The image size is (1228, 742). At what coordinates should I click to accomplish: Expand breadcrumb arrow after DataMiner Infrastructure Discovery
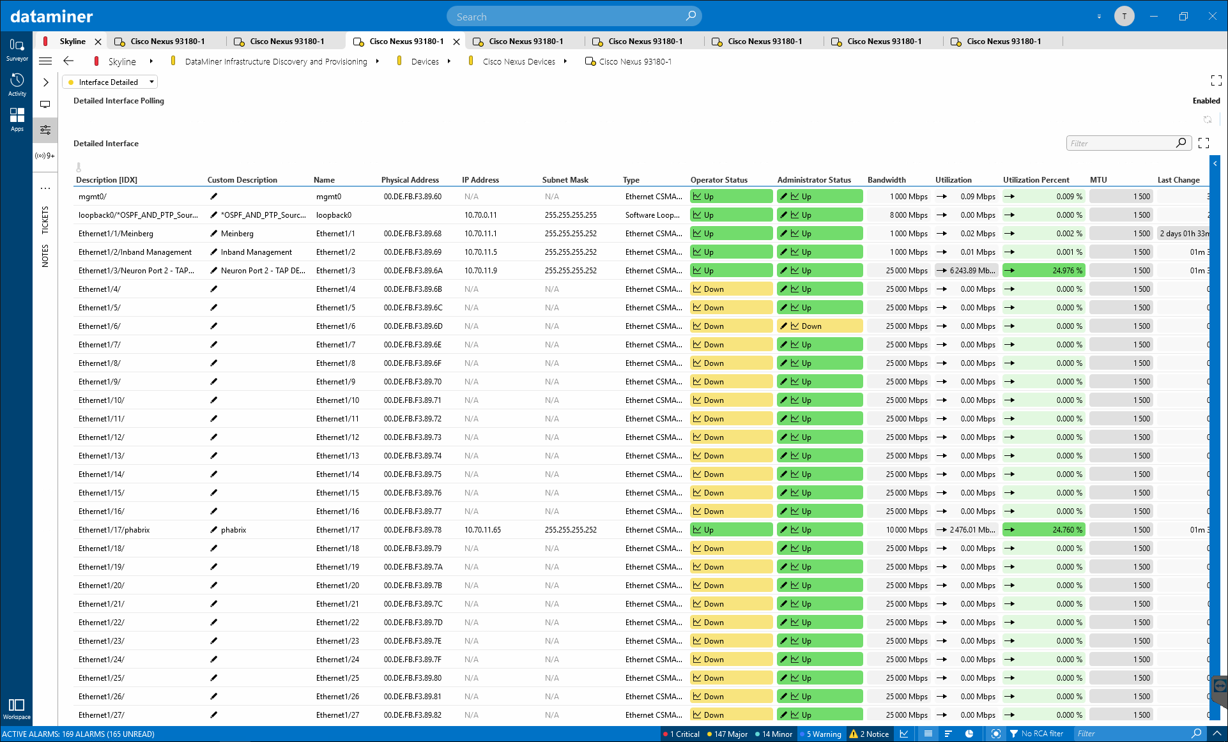[x=378, y=61]
